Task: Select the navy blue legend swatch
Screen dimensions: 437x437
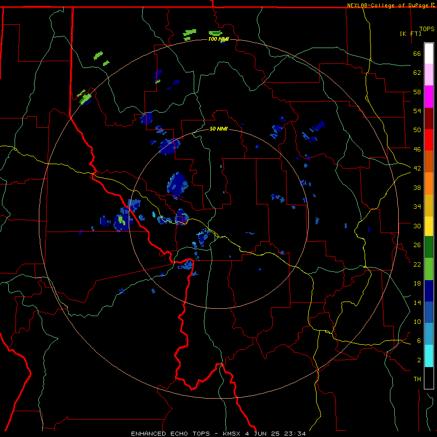Action: coord(429,291)
